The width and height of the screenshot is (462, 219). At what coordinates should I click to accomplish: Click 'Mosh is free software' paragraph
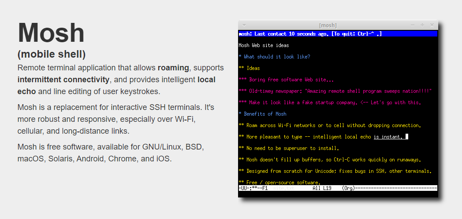tap(111, 153)
